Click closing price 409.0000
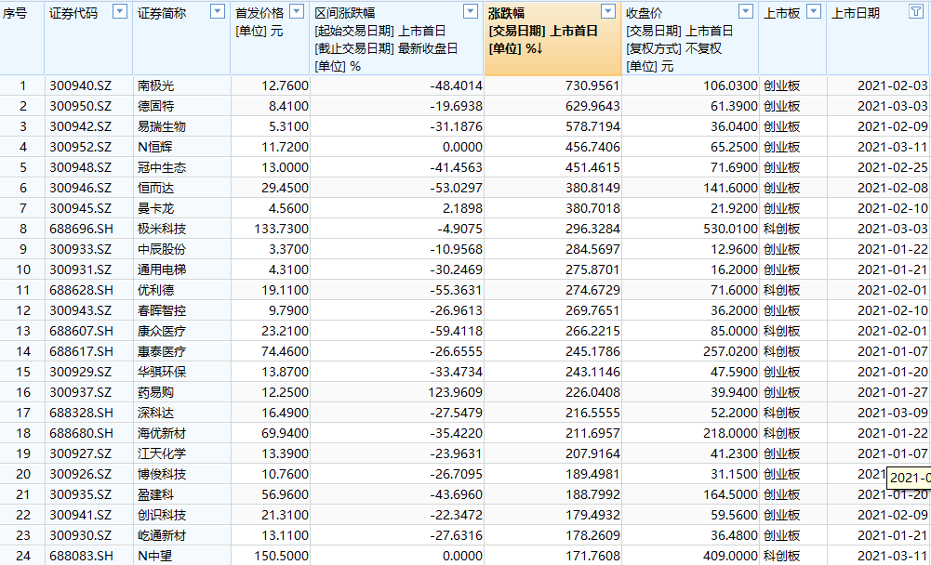The width and height of the screenshot is (931, 565). tap(730, 556)
